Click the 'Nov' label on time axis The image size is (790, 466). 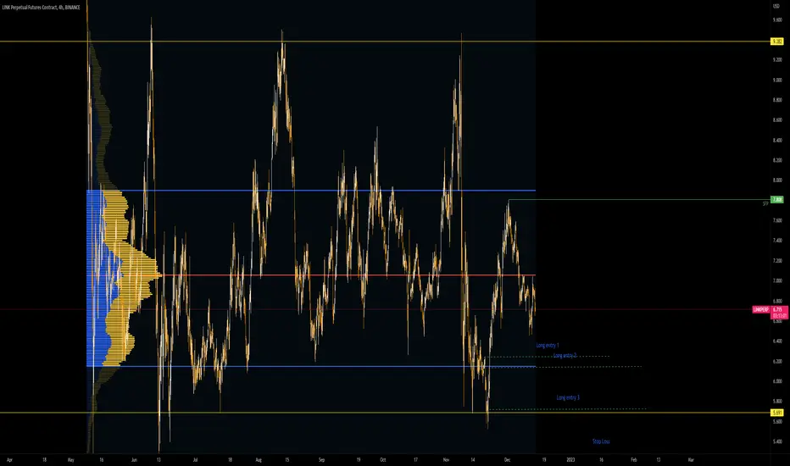[x=446, y=460]
